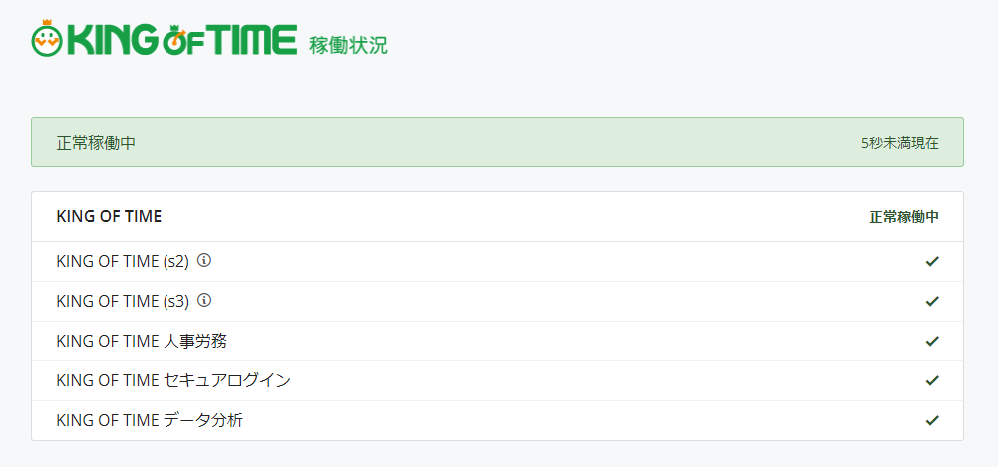
Task: Select KING OF TIME 人事労務 entry
Action: coord(142,342)
